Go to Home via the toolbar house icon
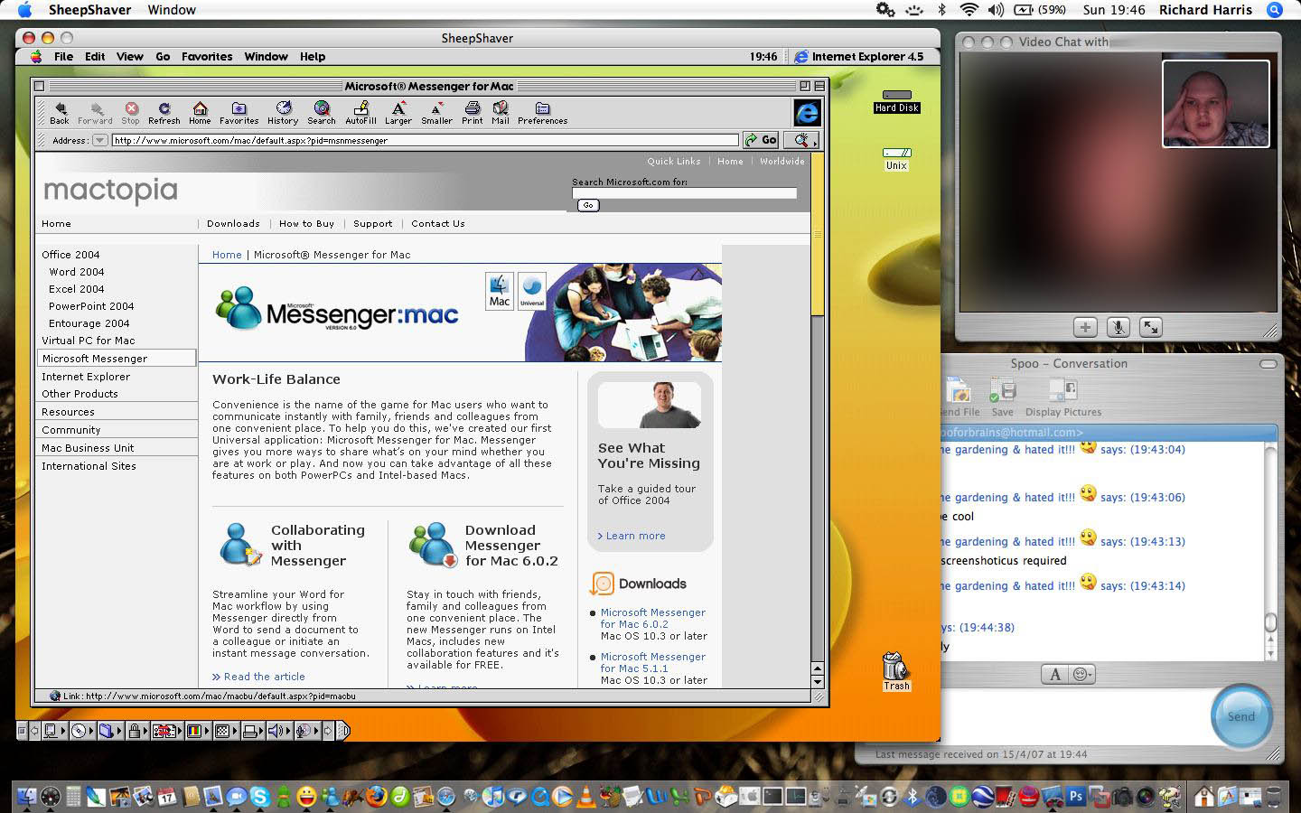The width and height of the screenshot is (1301, 813). pos(200,113)
